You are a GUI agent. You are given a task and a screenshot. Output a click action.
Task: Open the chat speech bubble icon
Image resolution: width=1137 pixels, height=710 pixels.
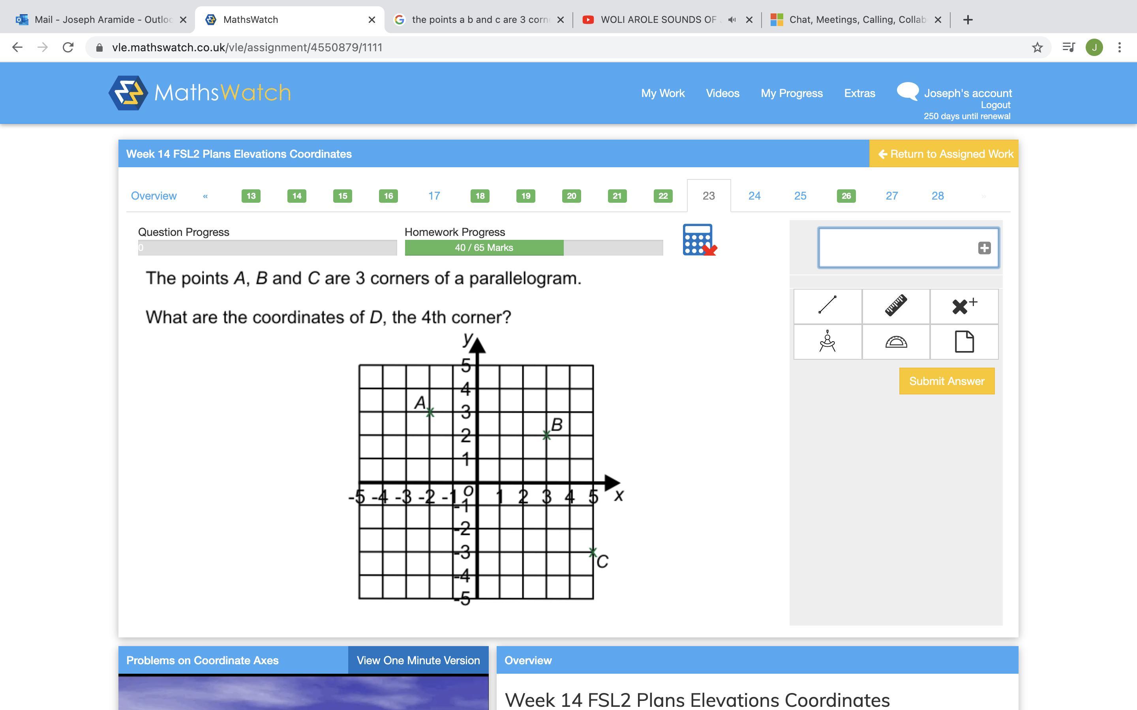[x=907, y=91]
